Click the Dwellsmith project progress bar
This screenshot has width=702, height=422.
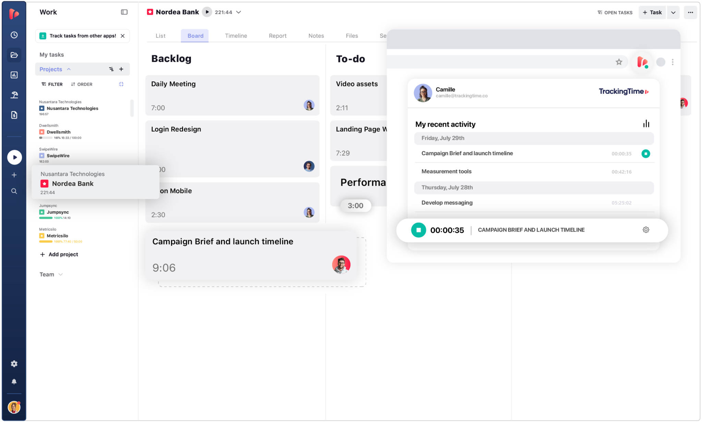click(x=46, y=138)
